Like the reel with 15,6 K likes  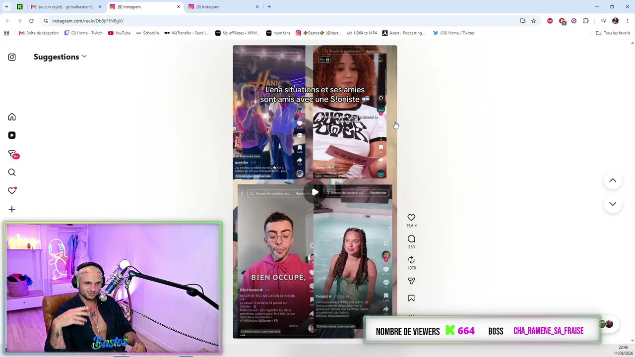pos(411,218)
